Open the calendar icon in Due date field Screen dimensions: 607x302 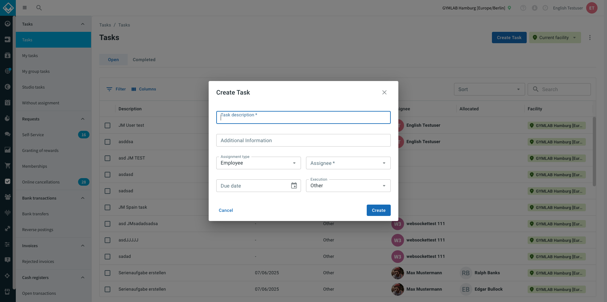(x=294, y=186)
